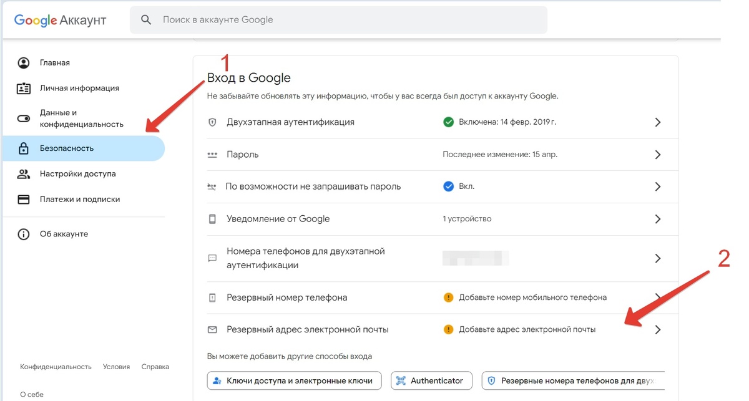Open Пароль row via its chevron
The height and width of the screenshot is (401, 749).
coord(658,155)
